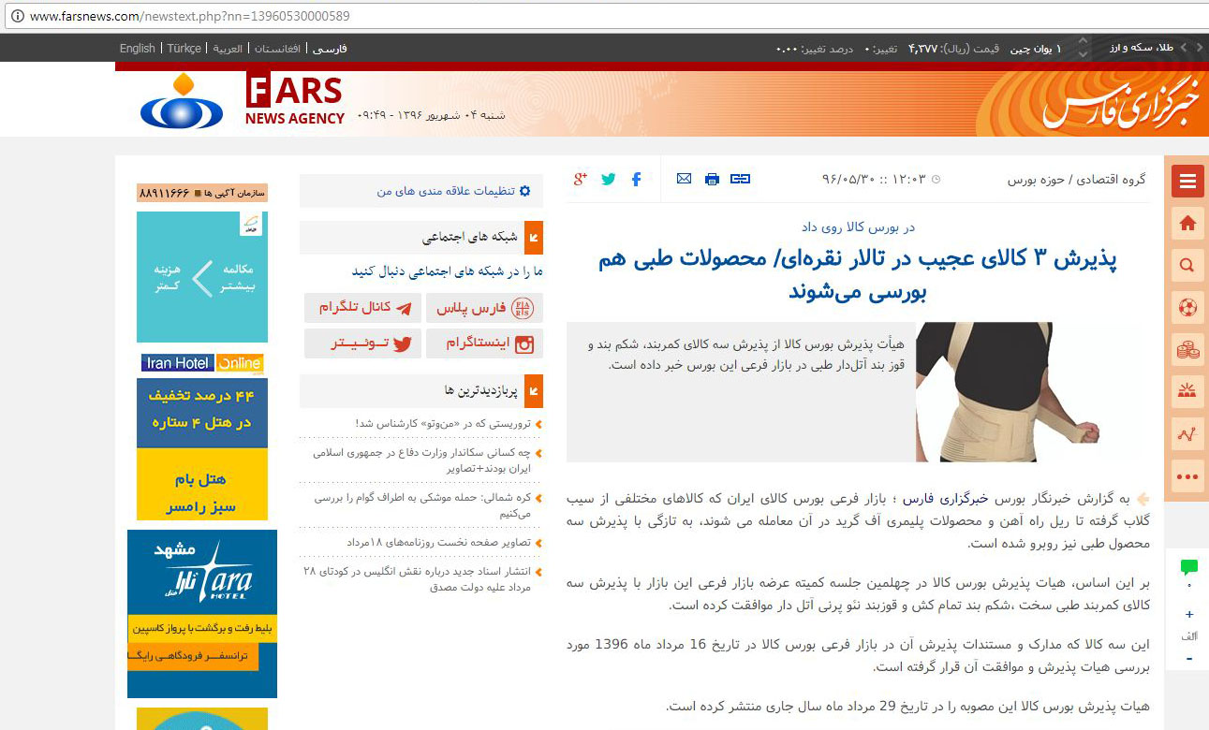The image size is (1209, 730).
Task: Open story about کره شمالی and Guam
Action: (x=423, y=505)
